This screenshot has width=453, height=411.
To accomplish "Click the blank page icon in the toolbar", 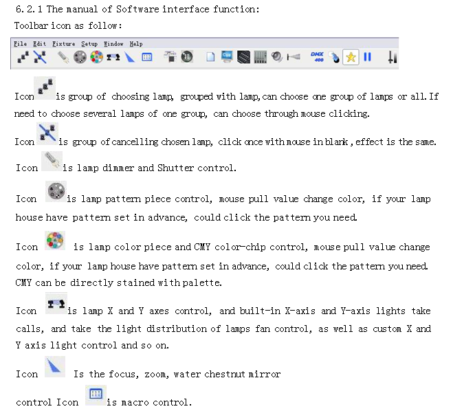I will click(x=210, y=57).
